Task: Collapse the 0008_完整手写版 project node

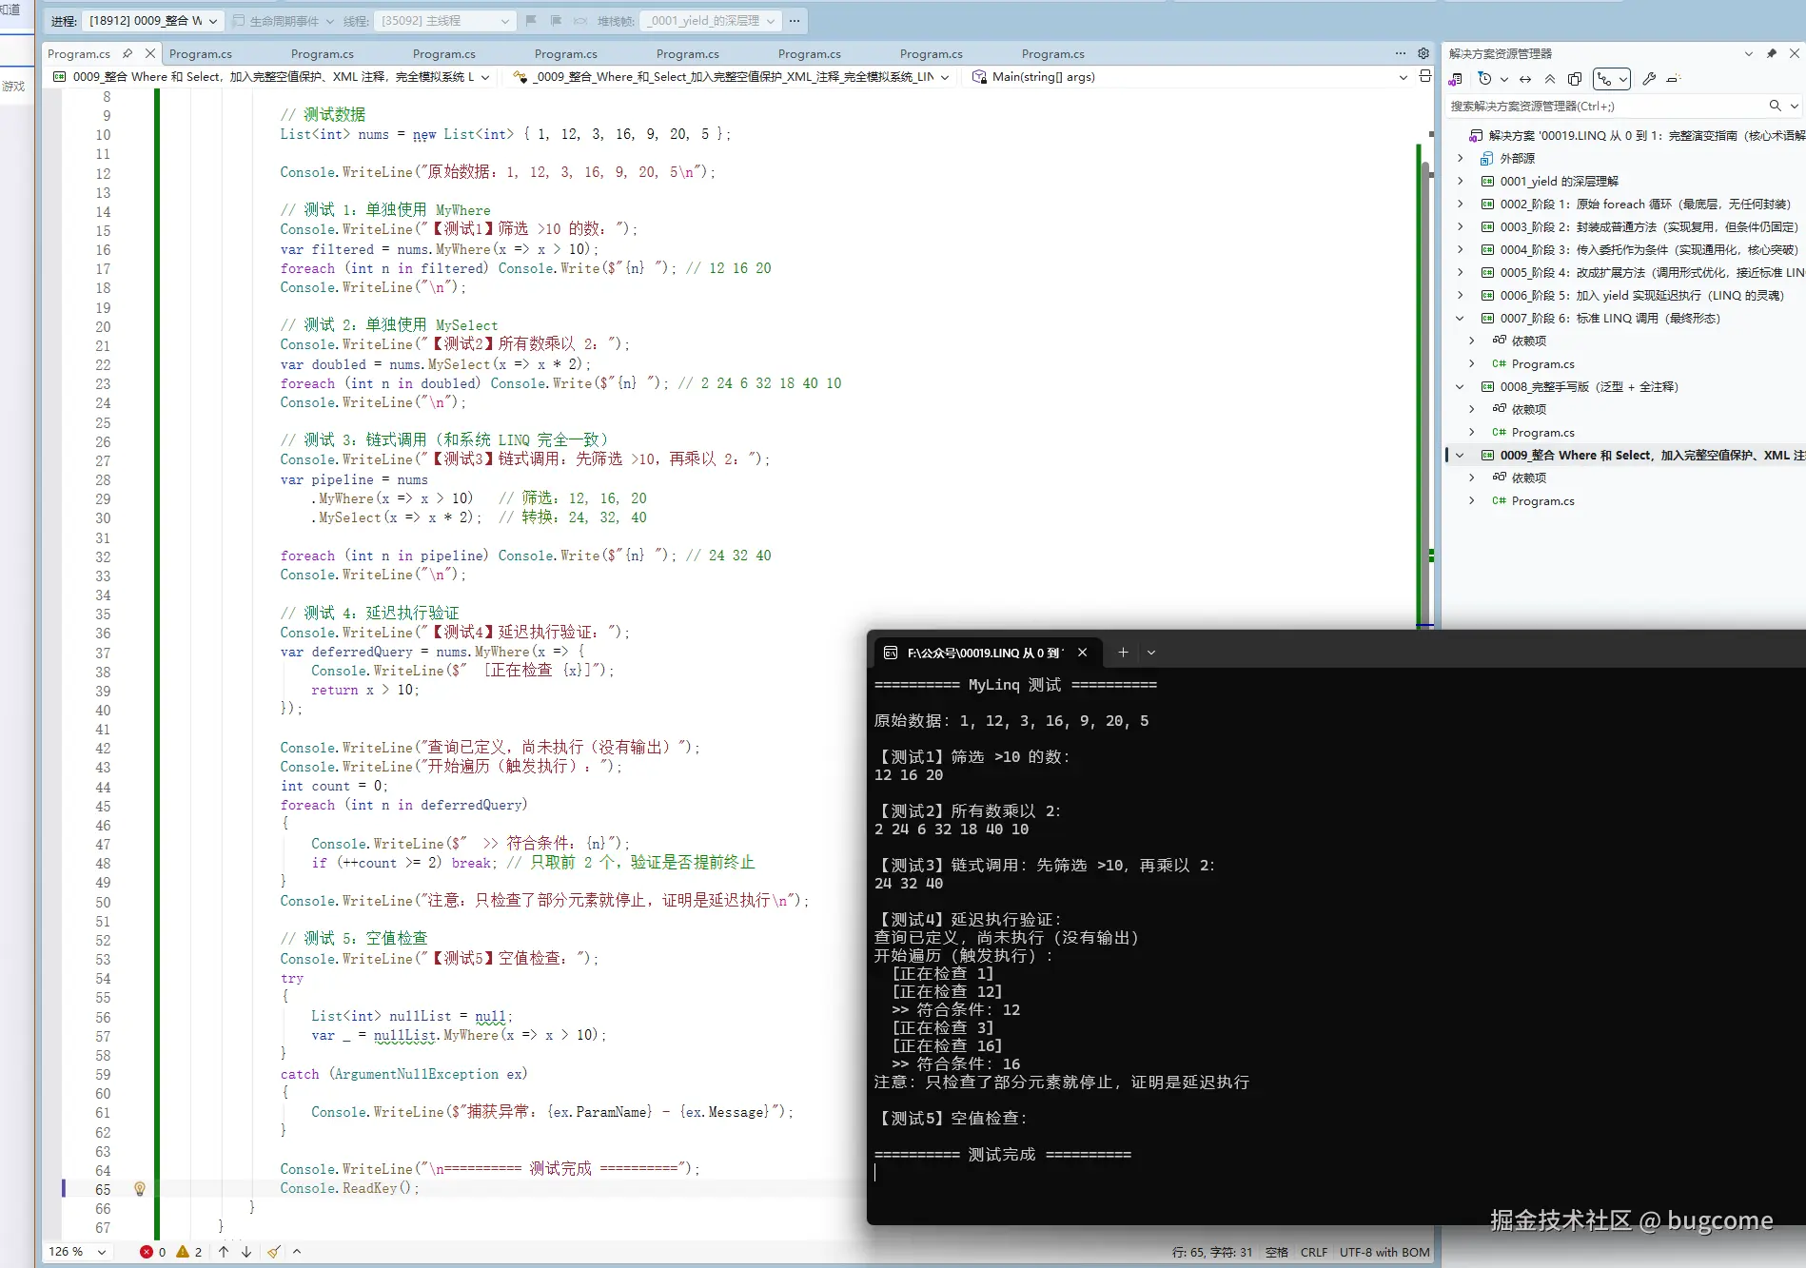Action: (x=1461, y=386)
